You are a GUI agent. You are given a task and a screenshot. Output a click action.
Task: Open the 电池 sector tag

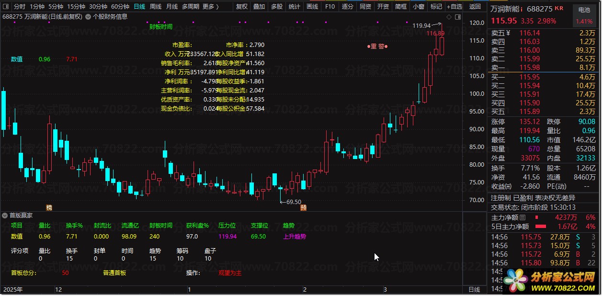pyautogui.click(x=584, y=10)
